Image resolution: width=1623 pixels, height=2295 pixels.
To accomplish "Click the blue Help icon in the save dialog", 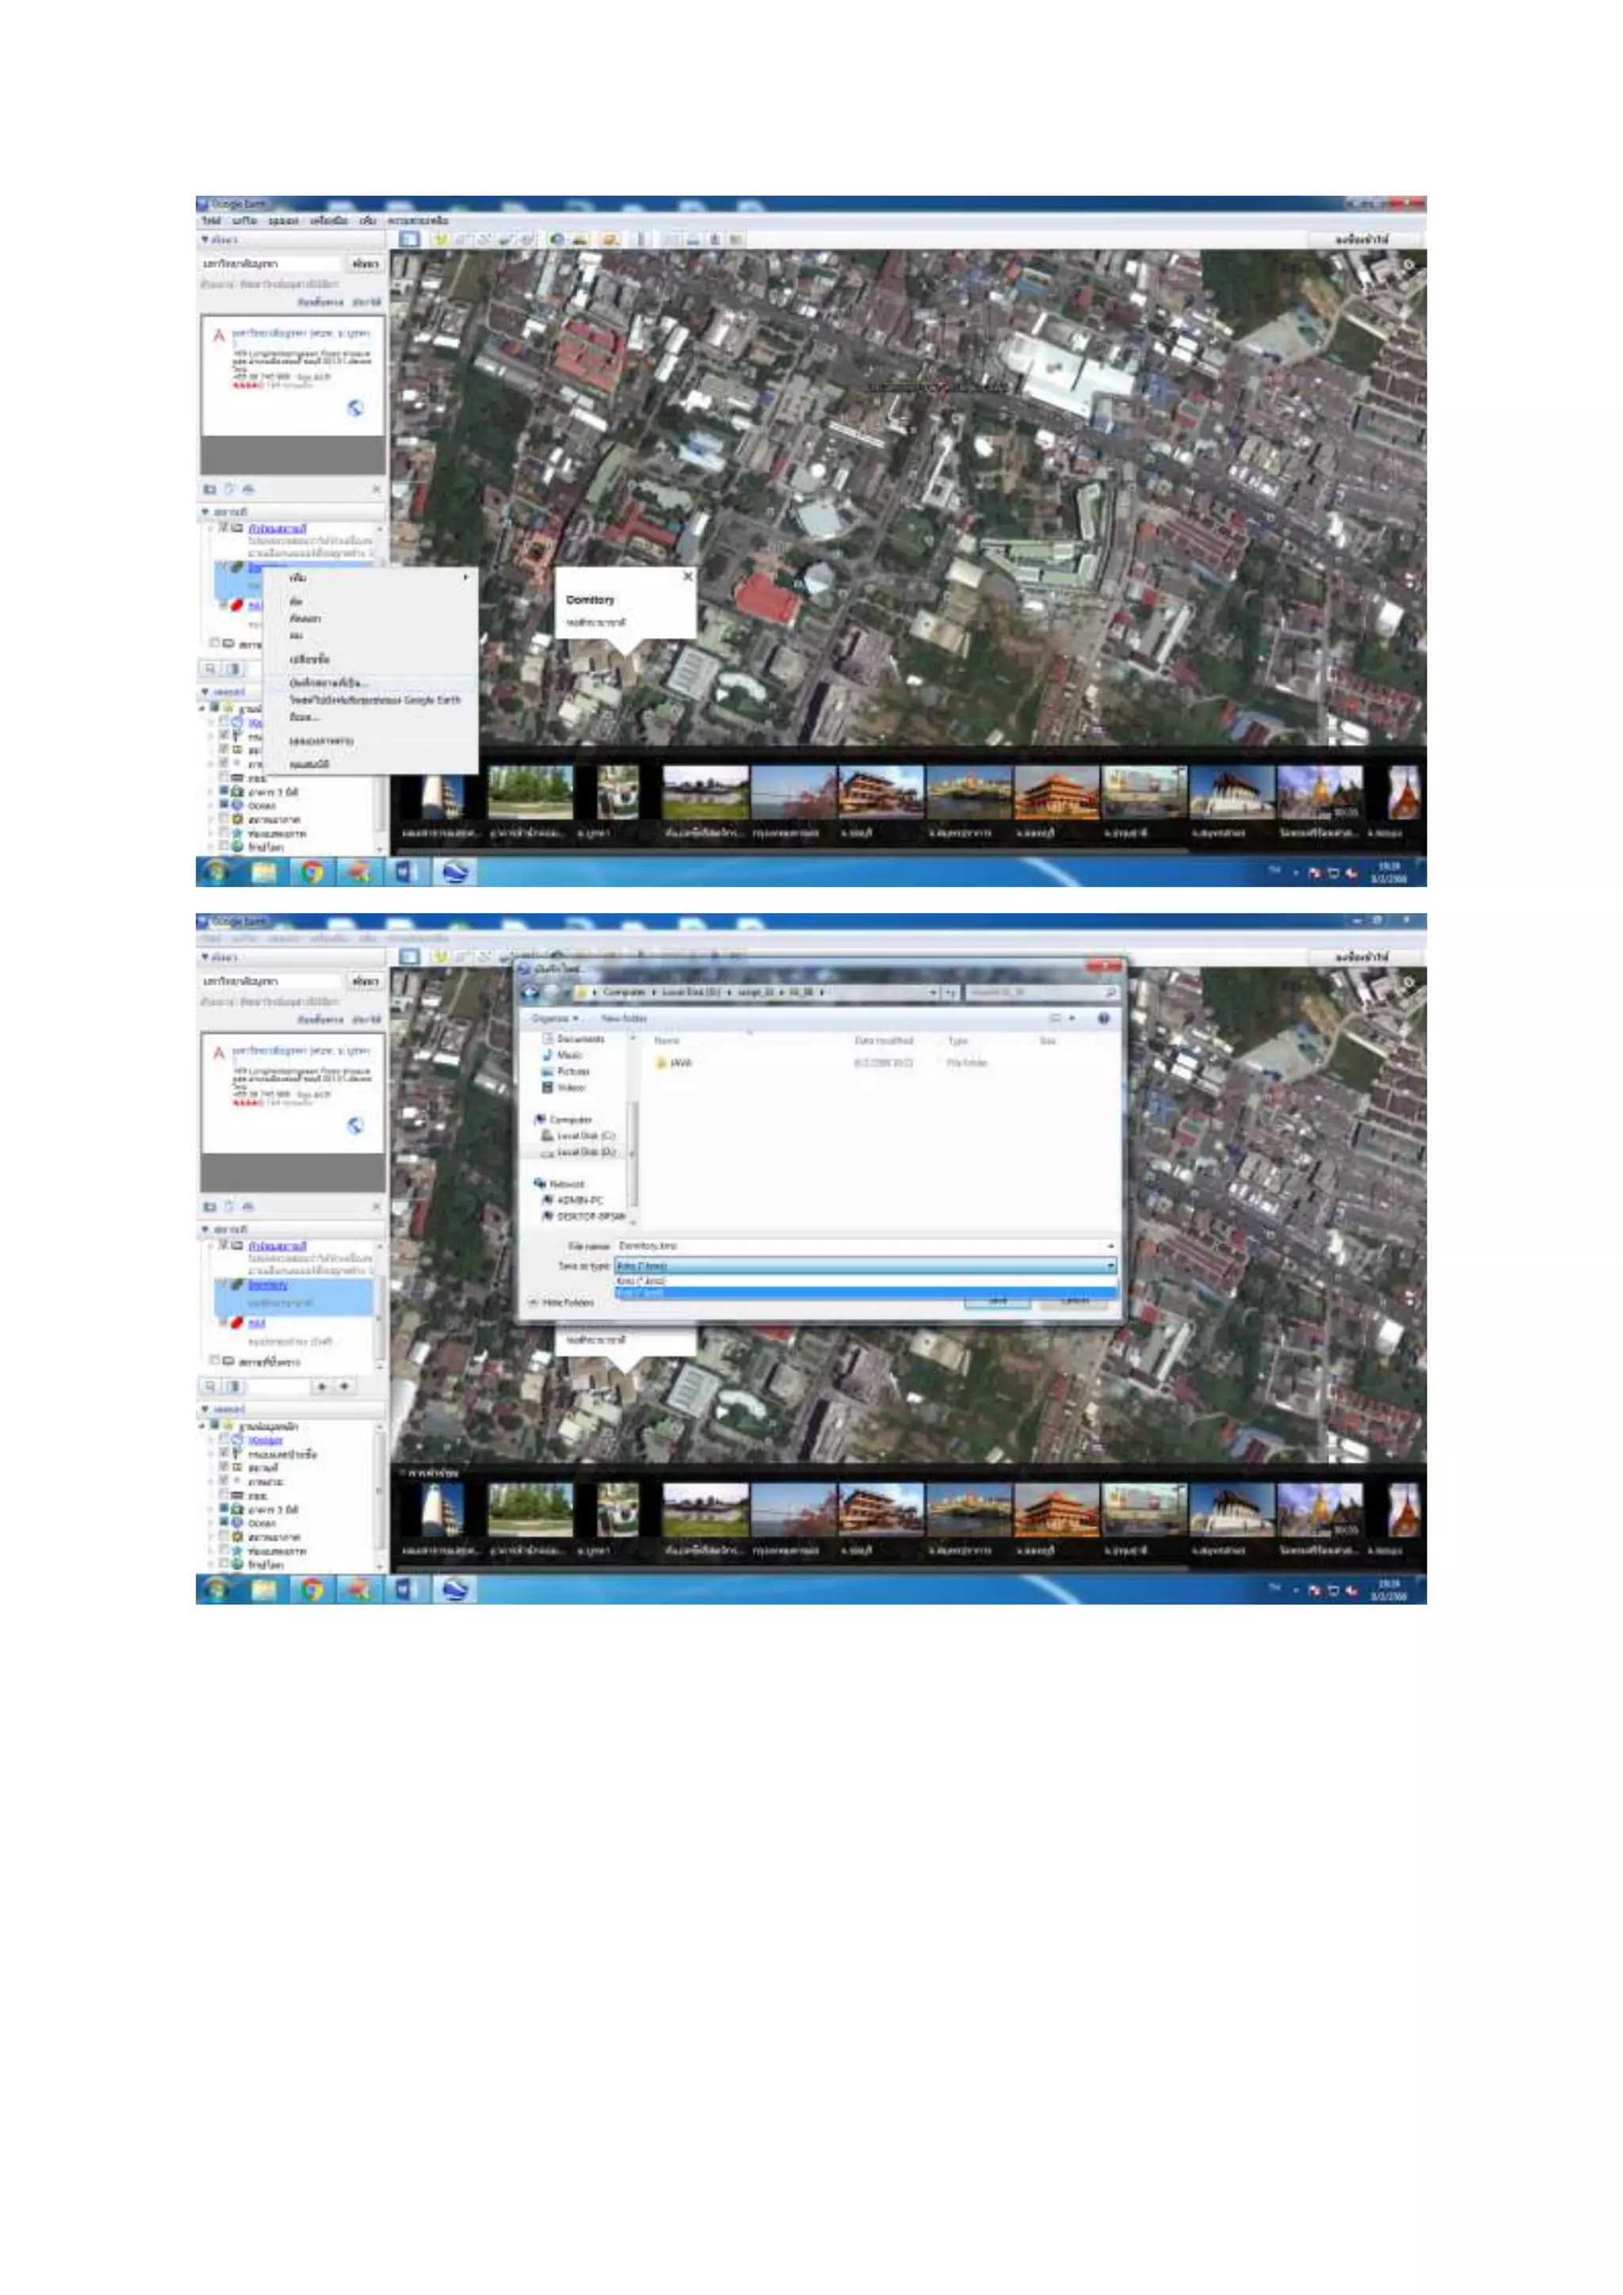I will click(1103, 1018).
